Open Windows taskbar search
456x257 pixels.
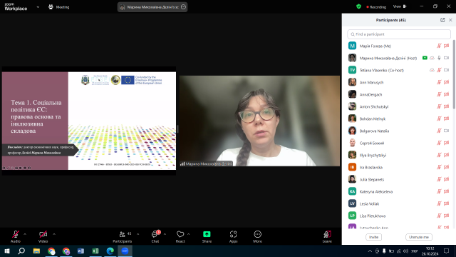(x=21, y=251)
